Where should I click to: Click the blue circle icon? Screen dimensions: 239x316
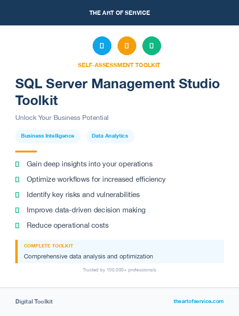pos(102,46)
